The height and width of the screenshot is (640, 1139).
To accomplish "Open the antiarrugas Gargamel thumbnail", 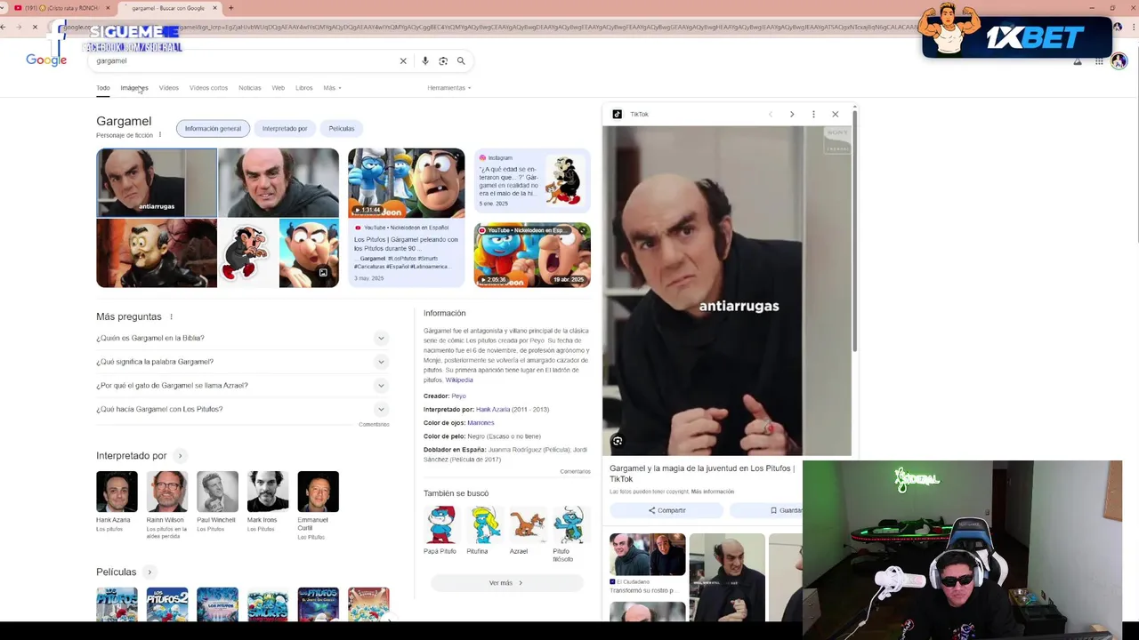I will pyautogui.click(x=157, y=182).
